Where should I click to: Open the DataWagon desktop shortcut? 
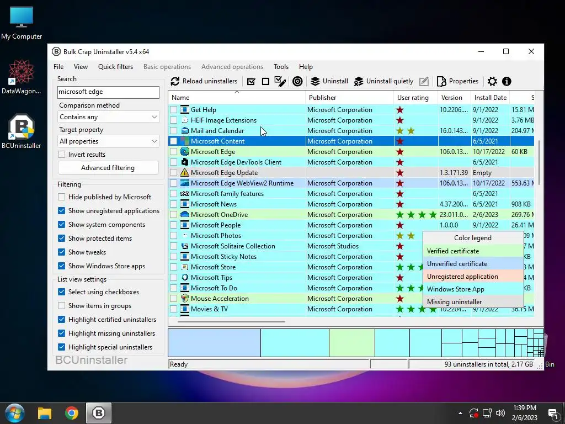[x=22, y=76]
